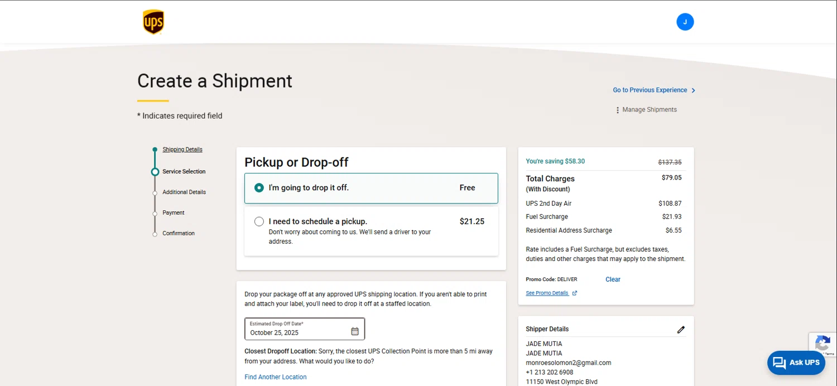The image size is (837, 386).
Task: Jump to the Additional Details step
Action: tap(184, 192)
